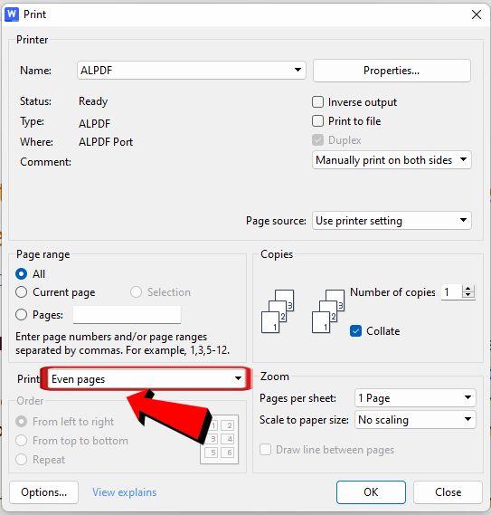The height and width of the screenshot is (515, 491).
Task: Close the Print dialog with the X
Action: (477, 14)
